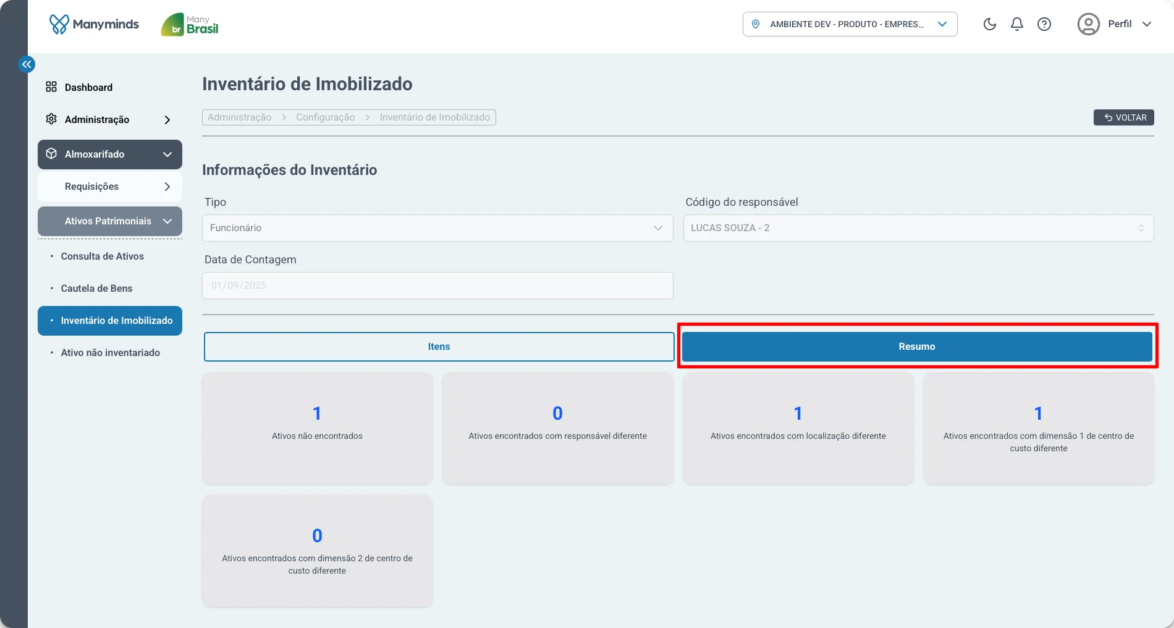Click the Perfil label
This screenshot has height=628, width=1174.
tap(1120, 24)
